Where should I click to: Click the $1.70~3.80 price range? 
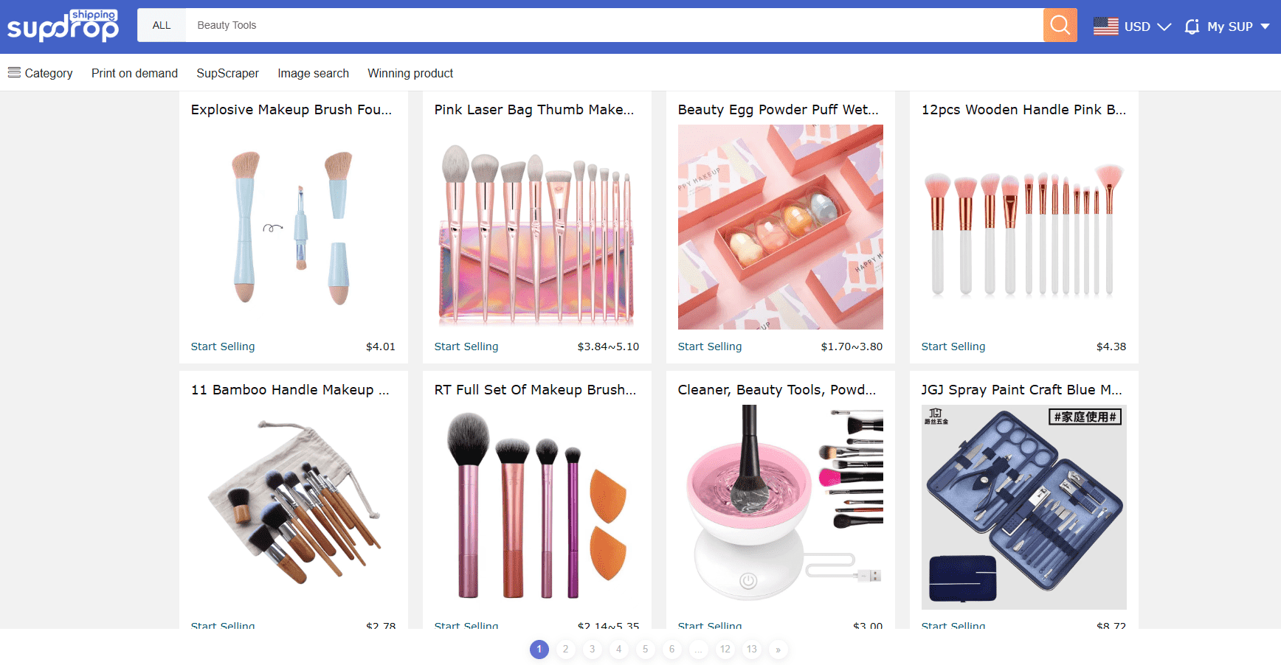tap(852, 347)
